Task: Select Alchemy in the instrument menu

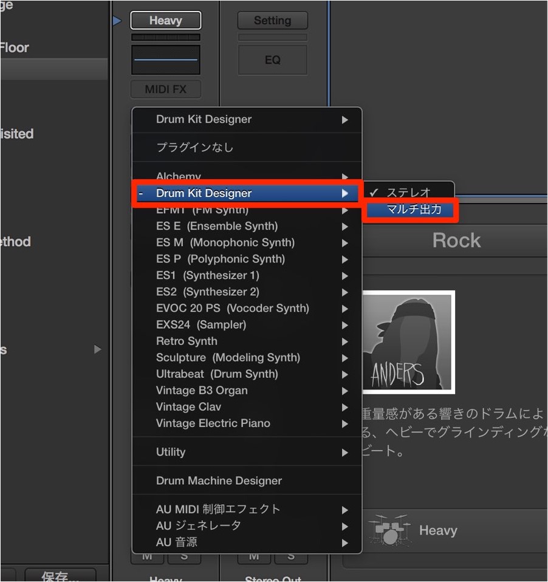Action: (x=247, y=176)
